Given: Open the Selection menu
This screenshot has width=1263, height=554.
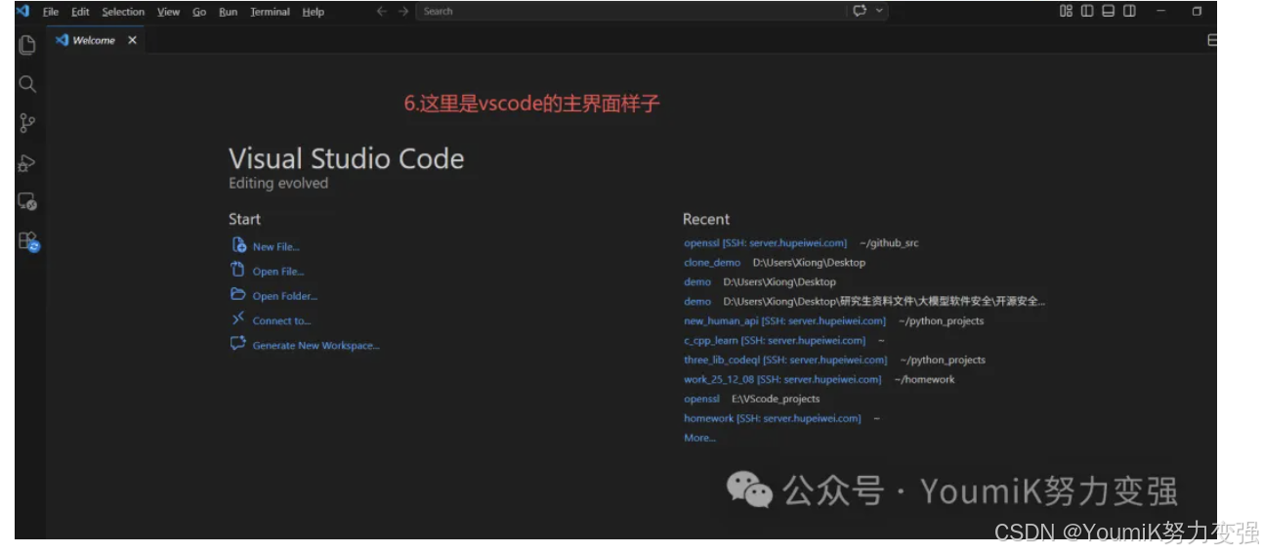Looking at the screenshot, I should click(x=123, y=12).
